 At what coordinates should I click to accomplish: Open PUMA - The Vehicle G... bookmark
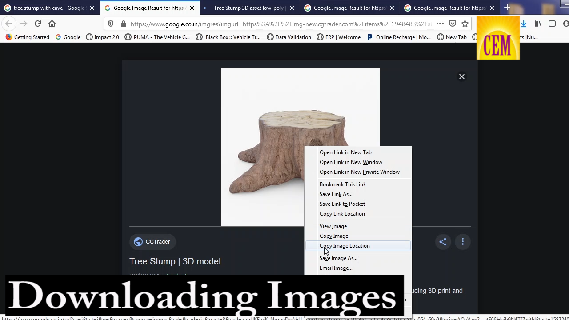click(157, 37)
